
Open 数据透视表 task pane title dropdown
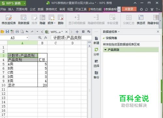pos(119,32)
